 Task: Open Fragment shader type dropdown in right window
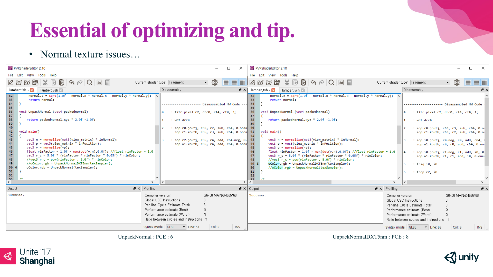pyautogui.click(x=430, y=82)
